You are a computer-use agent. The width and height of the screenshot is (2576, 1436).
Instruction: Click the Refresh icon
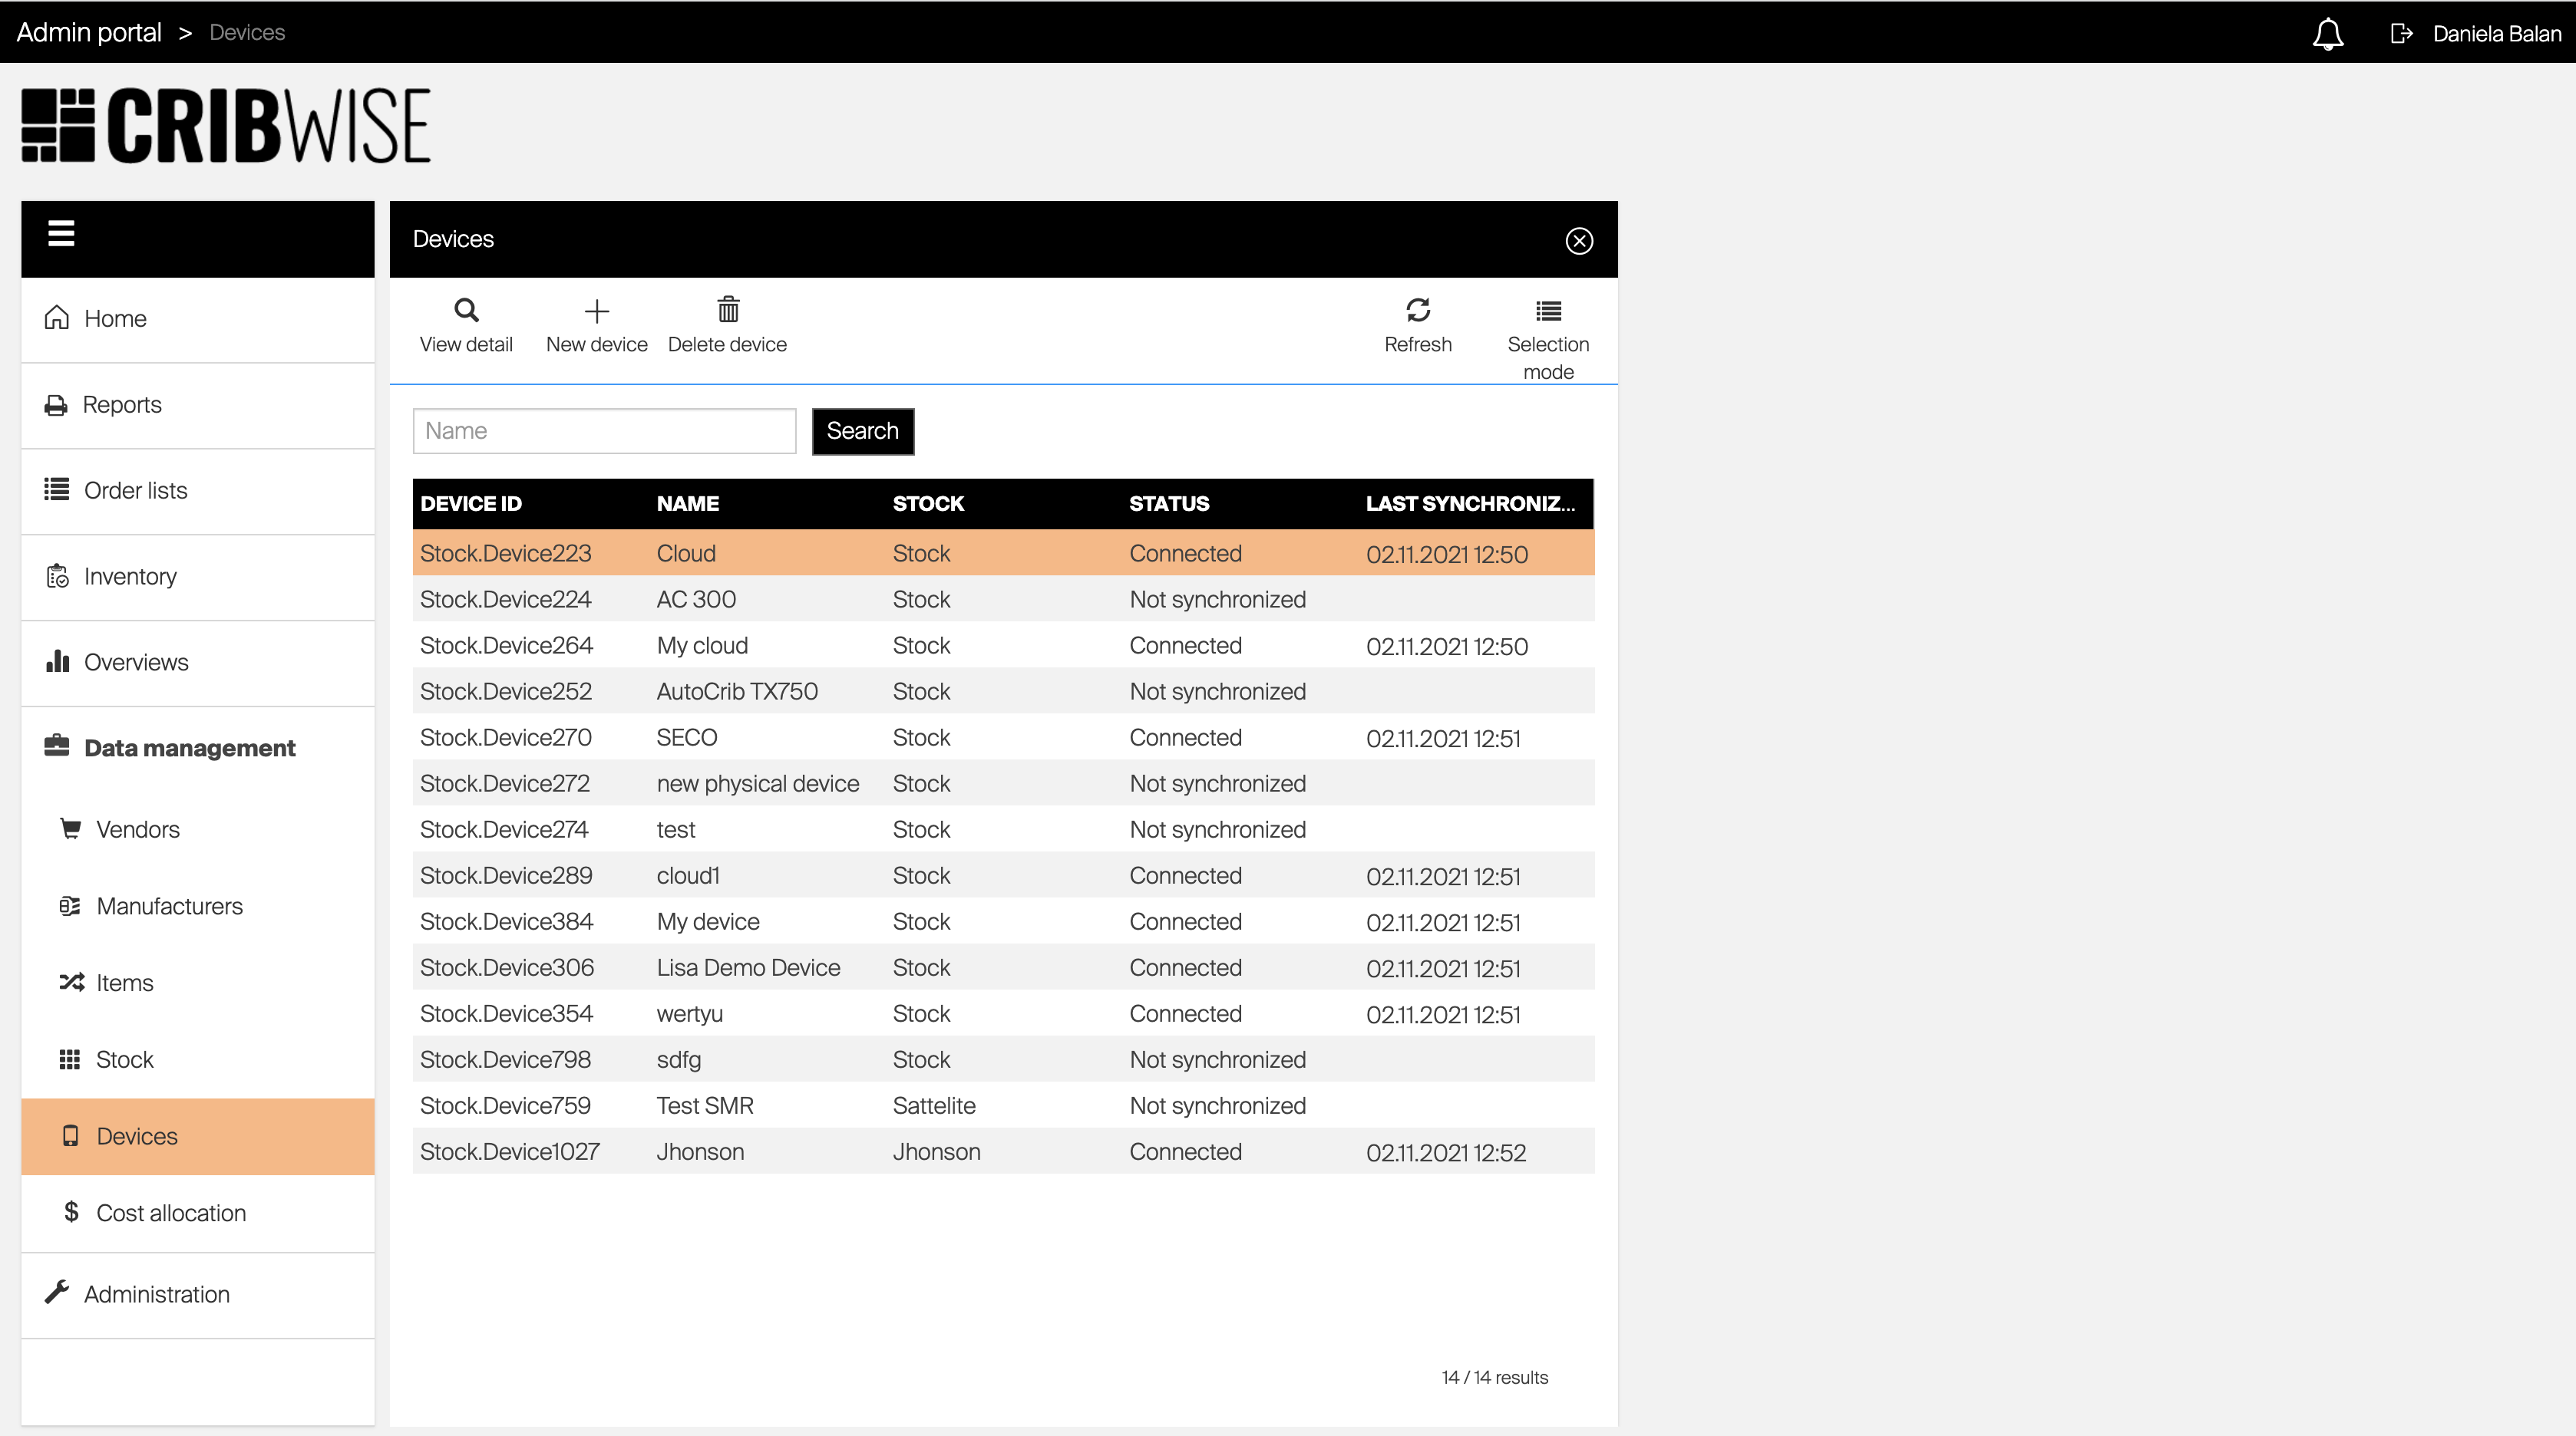point(1417,310)
